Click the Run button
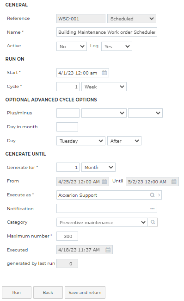 pyautogui.click(x=17, y=292)
